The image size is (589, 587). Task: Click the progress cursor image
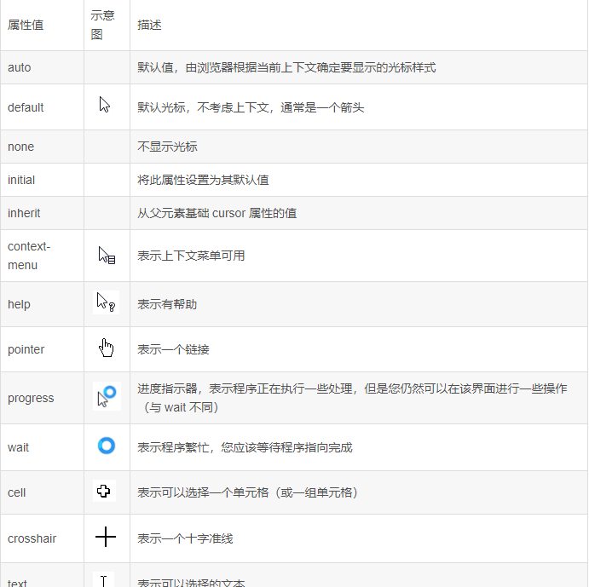tap(107, 396)
